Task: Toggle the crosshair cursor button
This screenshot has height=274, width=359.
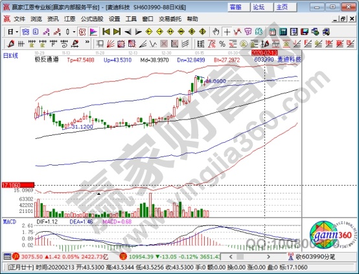Action: 227,32
